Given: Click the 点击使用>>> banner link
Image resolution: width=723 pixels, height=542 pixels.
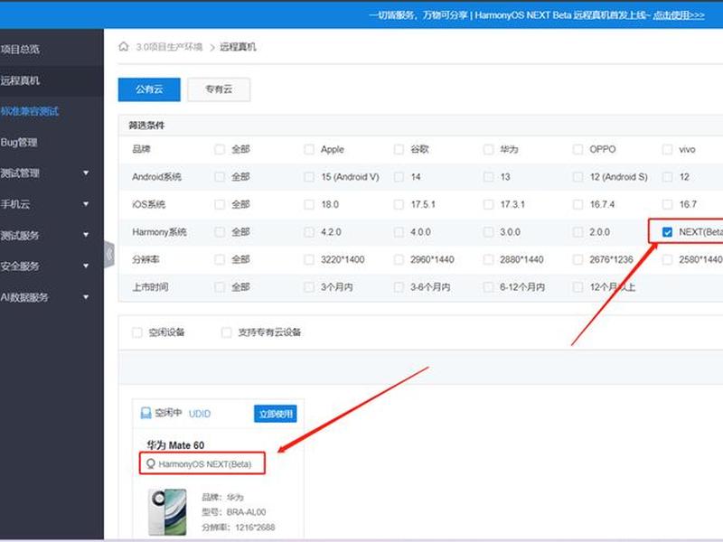Looking at the screenshot, I should pos(679,15).
